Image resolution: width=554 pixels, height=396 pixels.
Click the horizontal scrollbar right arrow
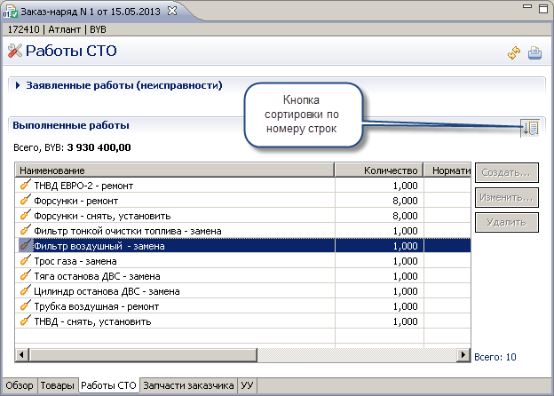[463, 354]
